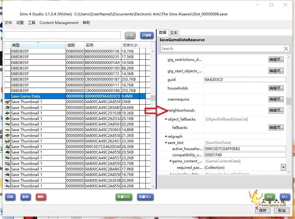
Task: Click the 过滤器 filter button
Action: 146,35
